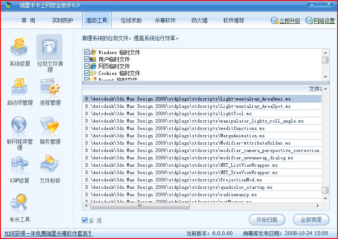The width and height of the screenshot is (338, 239).
Task: Uncheck 网页临时文件 checkbox
Action: [87, 66]
